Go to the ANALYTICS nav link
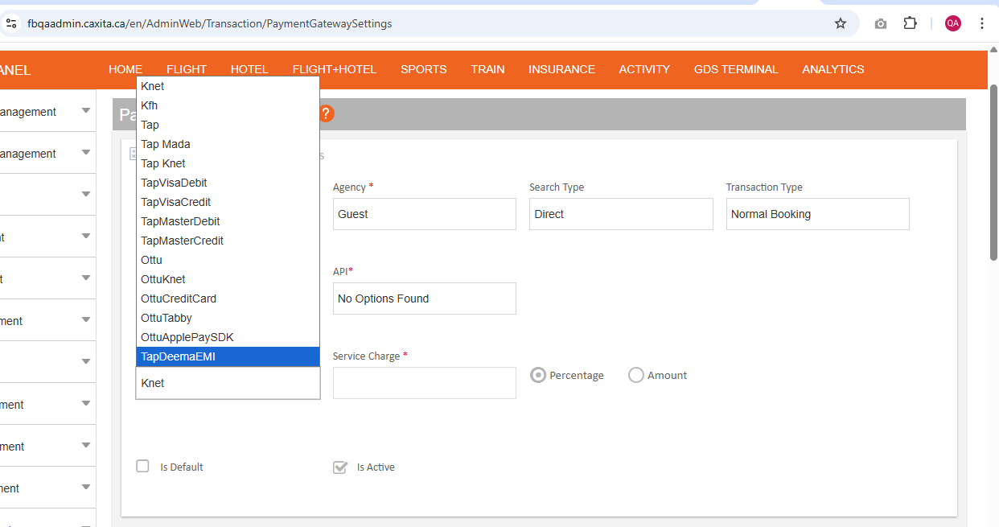This screenshot has height=527, width=999. click(x=832, y=69)
